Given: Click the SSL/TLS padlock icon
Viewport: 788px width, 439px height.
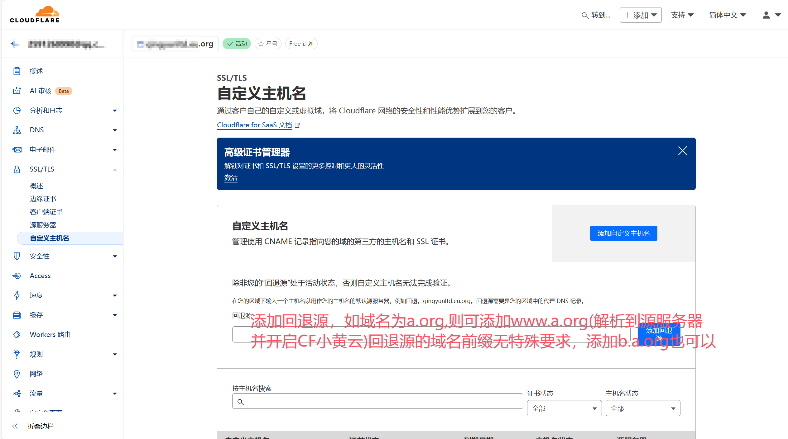Looking at the screenshot, I should coord(17,169).
